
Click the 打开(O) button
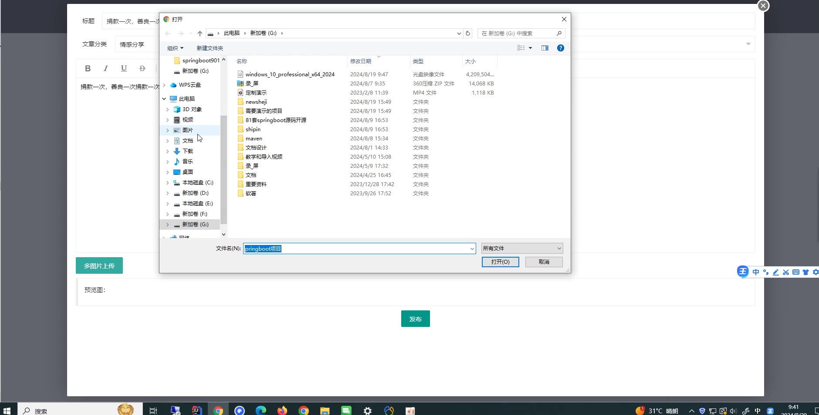500,262
